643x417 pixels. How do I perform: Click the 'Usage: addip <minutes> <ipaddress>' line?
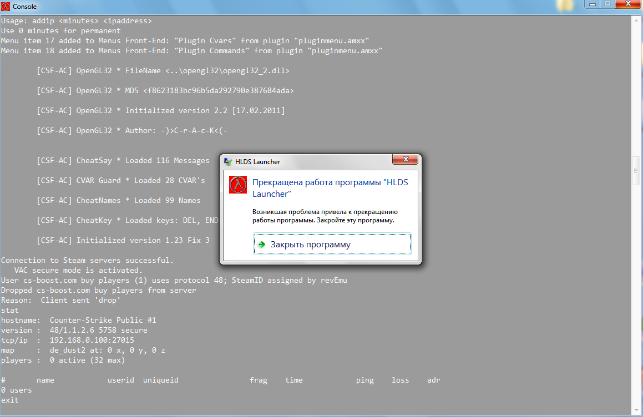coord(76,21)
